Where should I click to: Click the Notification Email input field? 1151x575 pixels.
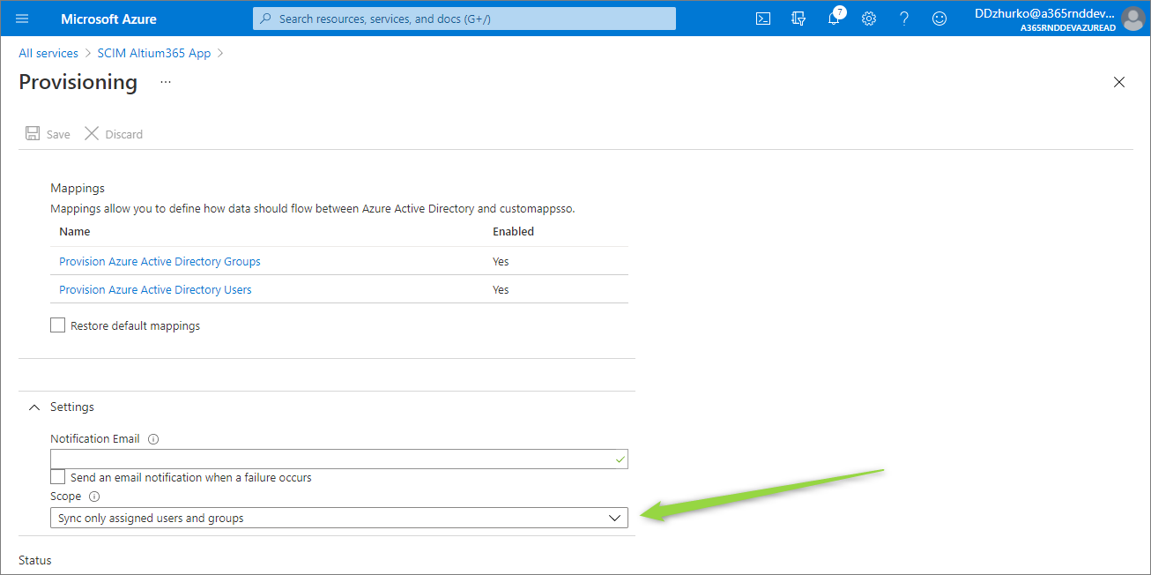(x=330, y=459)
